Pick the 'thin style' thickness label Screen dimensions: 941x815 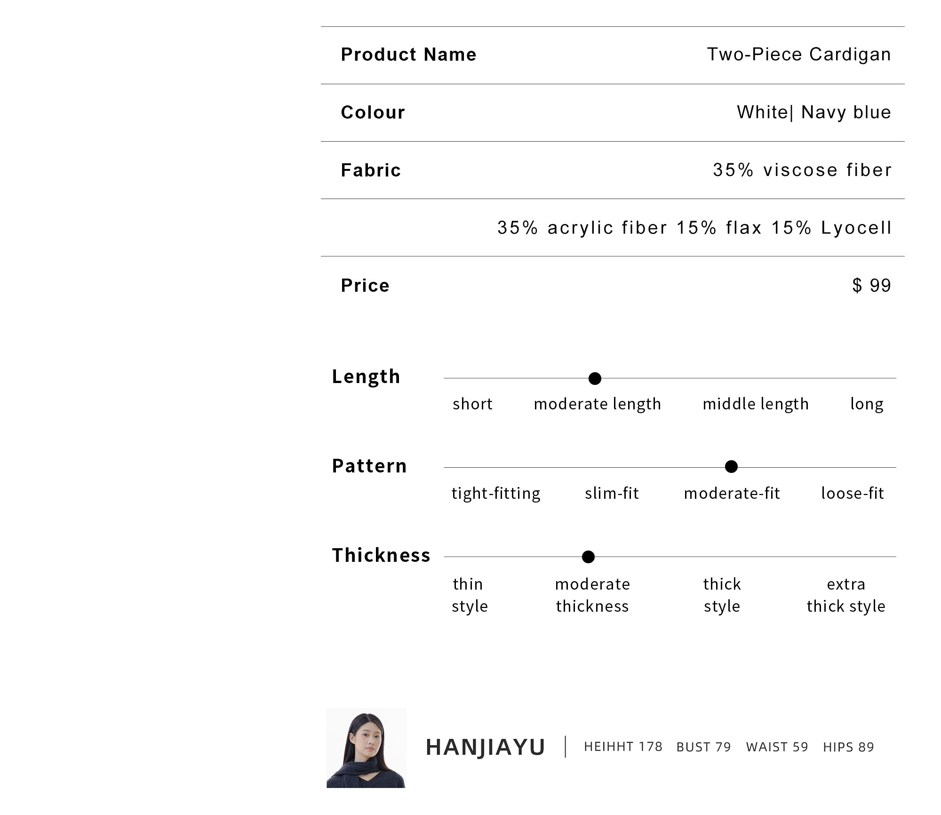coord(469,595)
